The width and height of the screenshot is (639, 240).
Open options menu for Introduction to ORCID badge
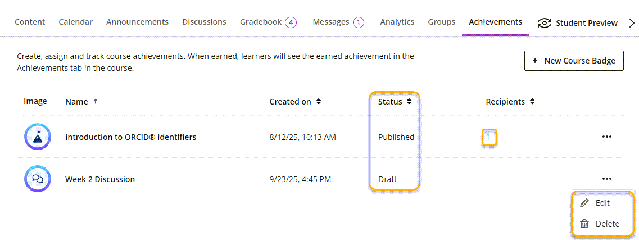point(606,137)
